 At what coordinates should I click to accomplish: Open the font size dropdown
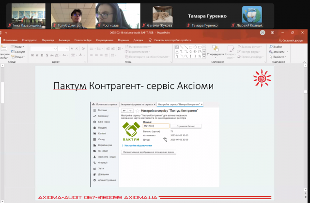tap(67, 48)
